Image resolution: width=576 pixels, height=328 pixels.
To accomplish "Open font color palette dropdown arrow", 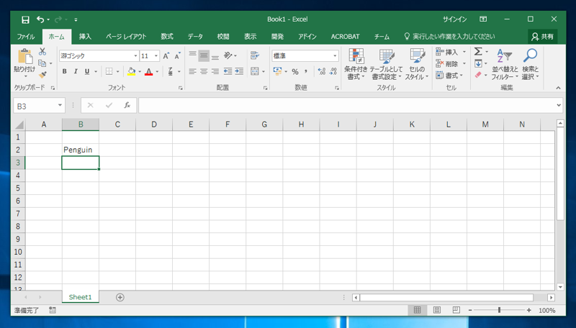I will 157,71.
